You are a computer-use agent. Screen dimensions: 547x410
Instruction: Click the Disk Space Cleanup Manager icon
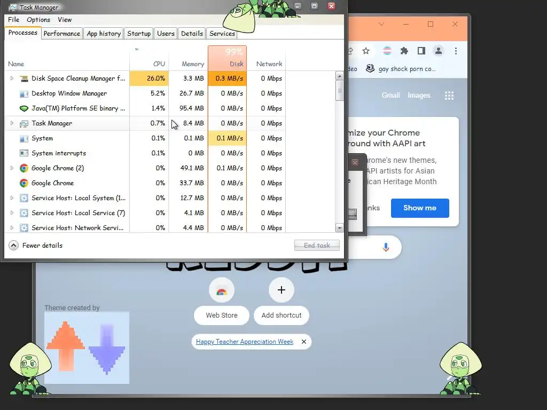tap(24, 78)
